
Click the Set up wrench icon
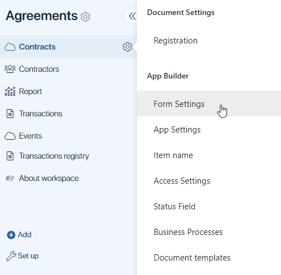click(x=11, y=256)
